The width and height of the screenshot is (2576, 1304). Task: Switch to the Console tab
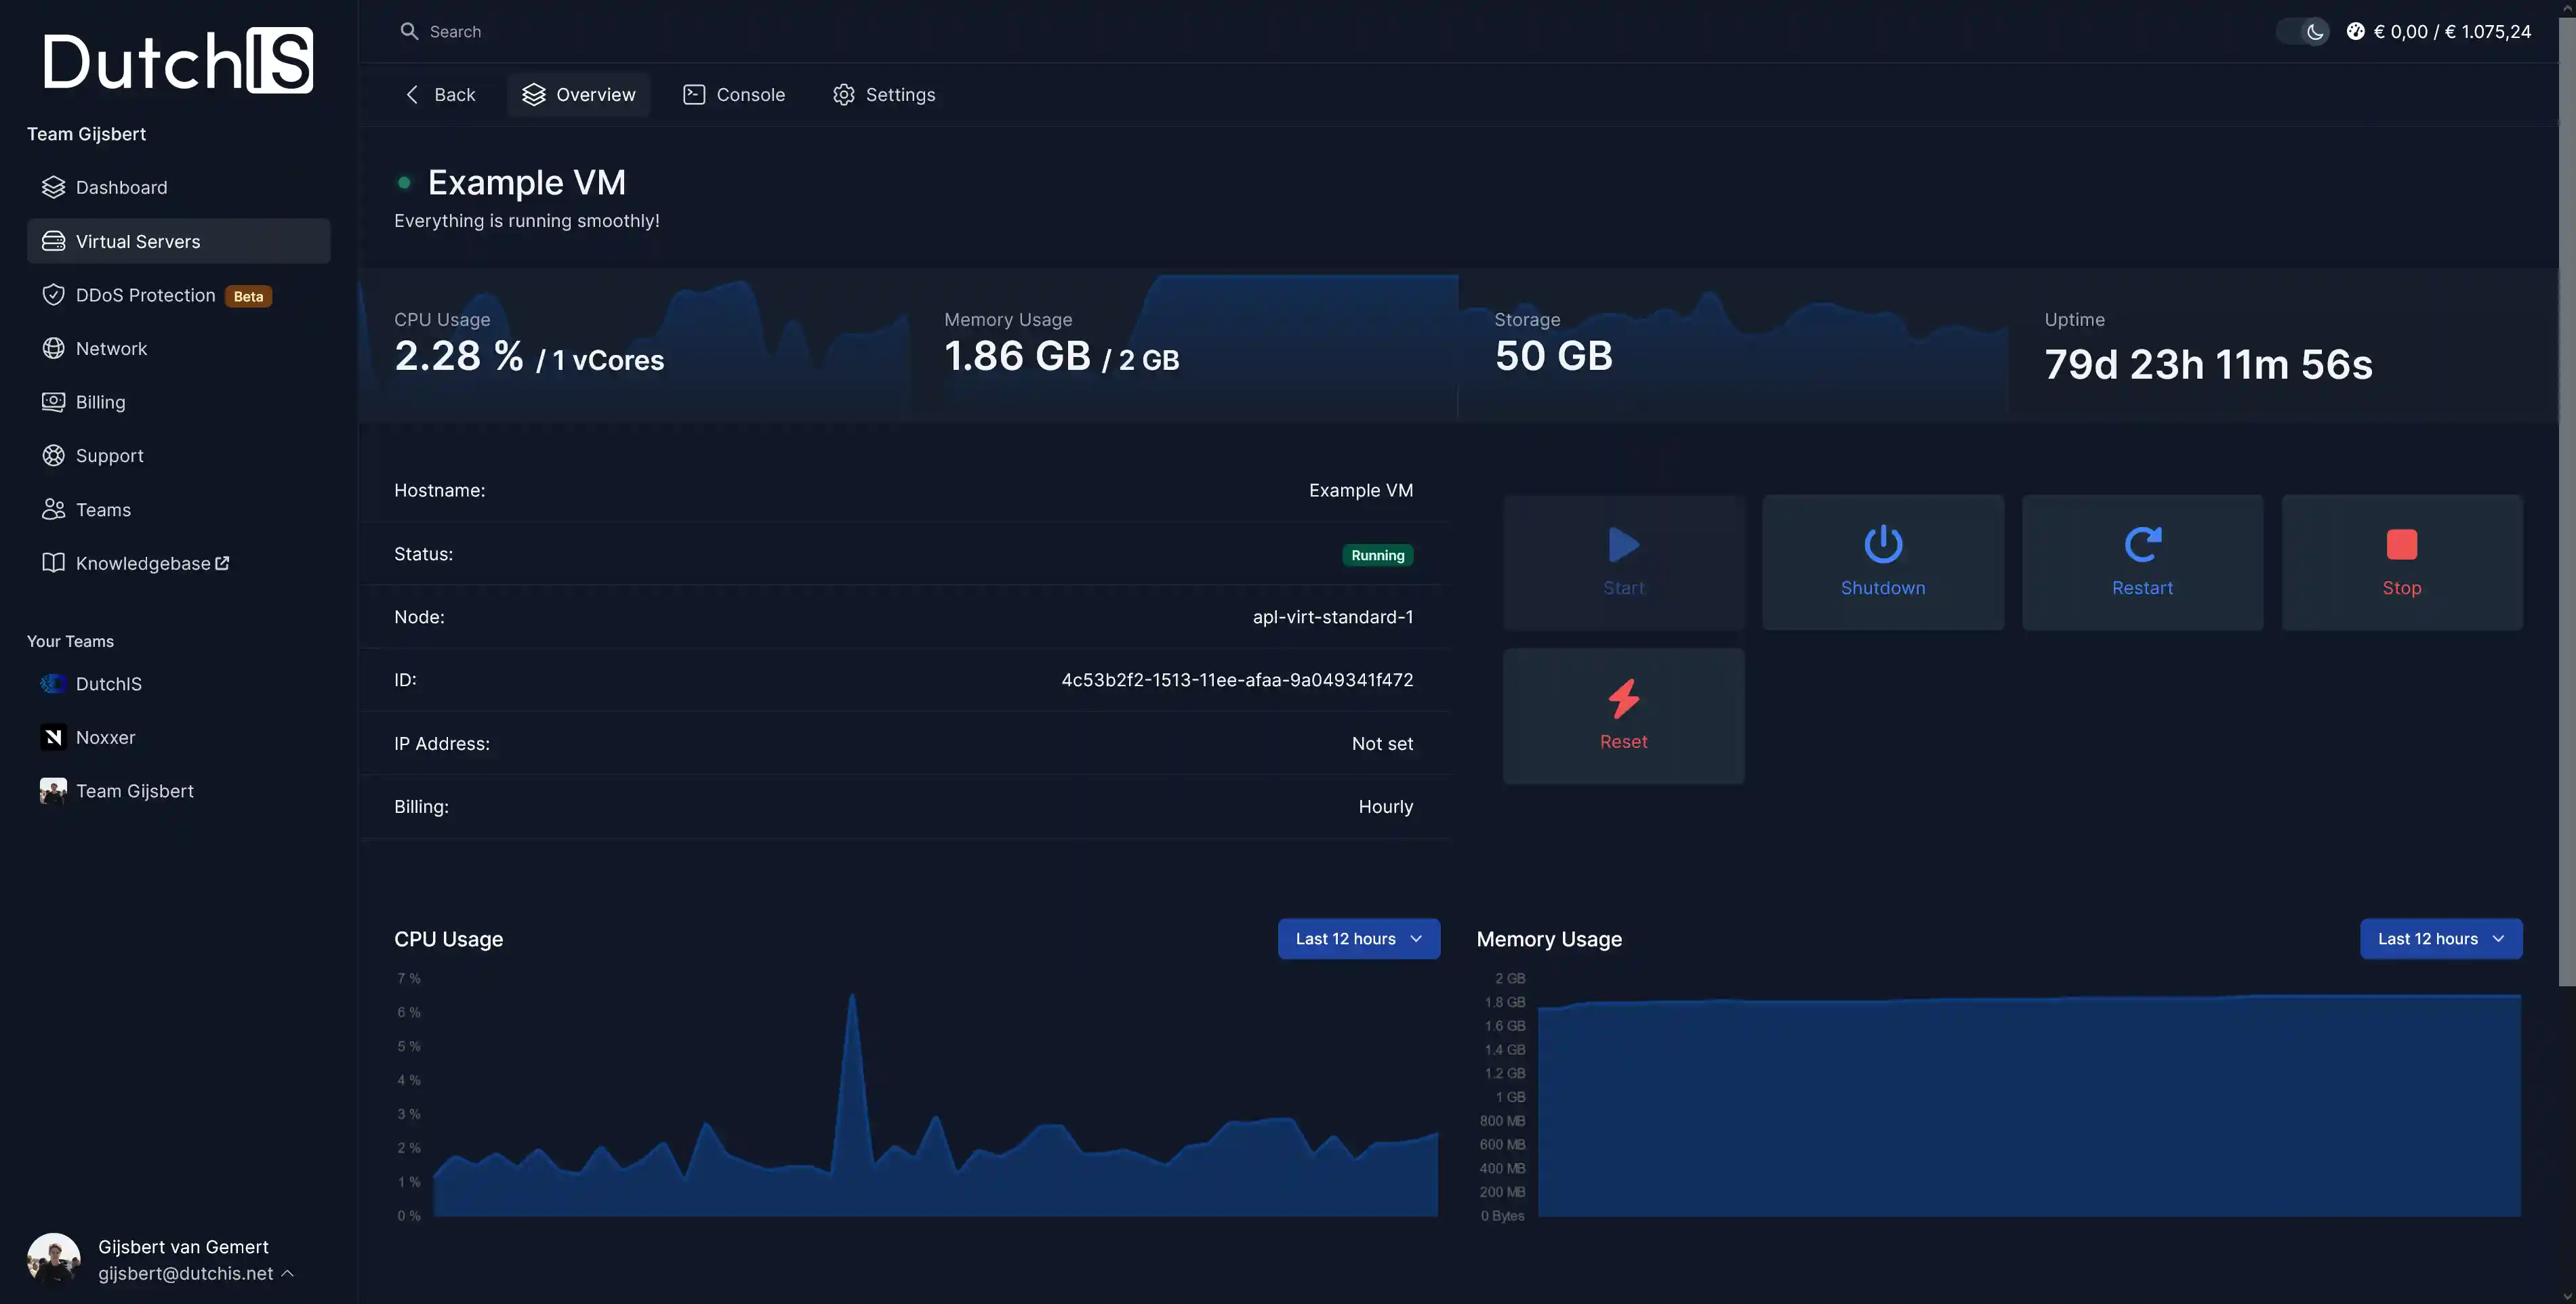click(x=734, y=94)
